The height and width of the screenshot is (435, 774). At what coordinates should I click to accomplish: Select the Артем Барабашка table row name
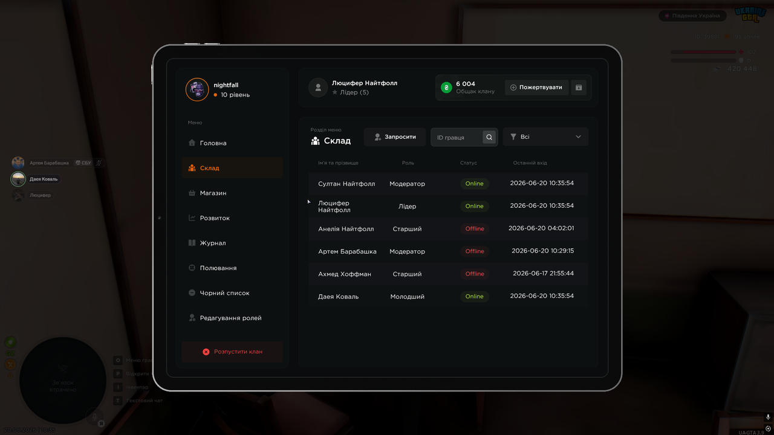(x=347, y=251)
